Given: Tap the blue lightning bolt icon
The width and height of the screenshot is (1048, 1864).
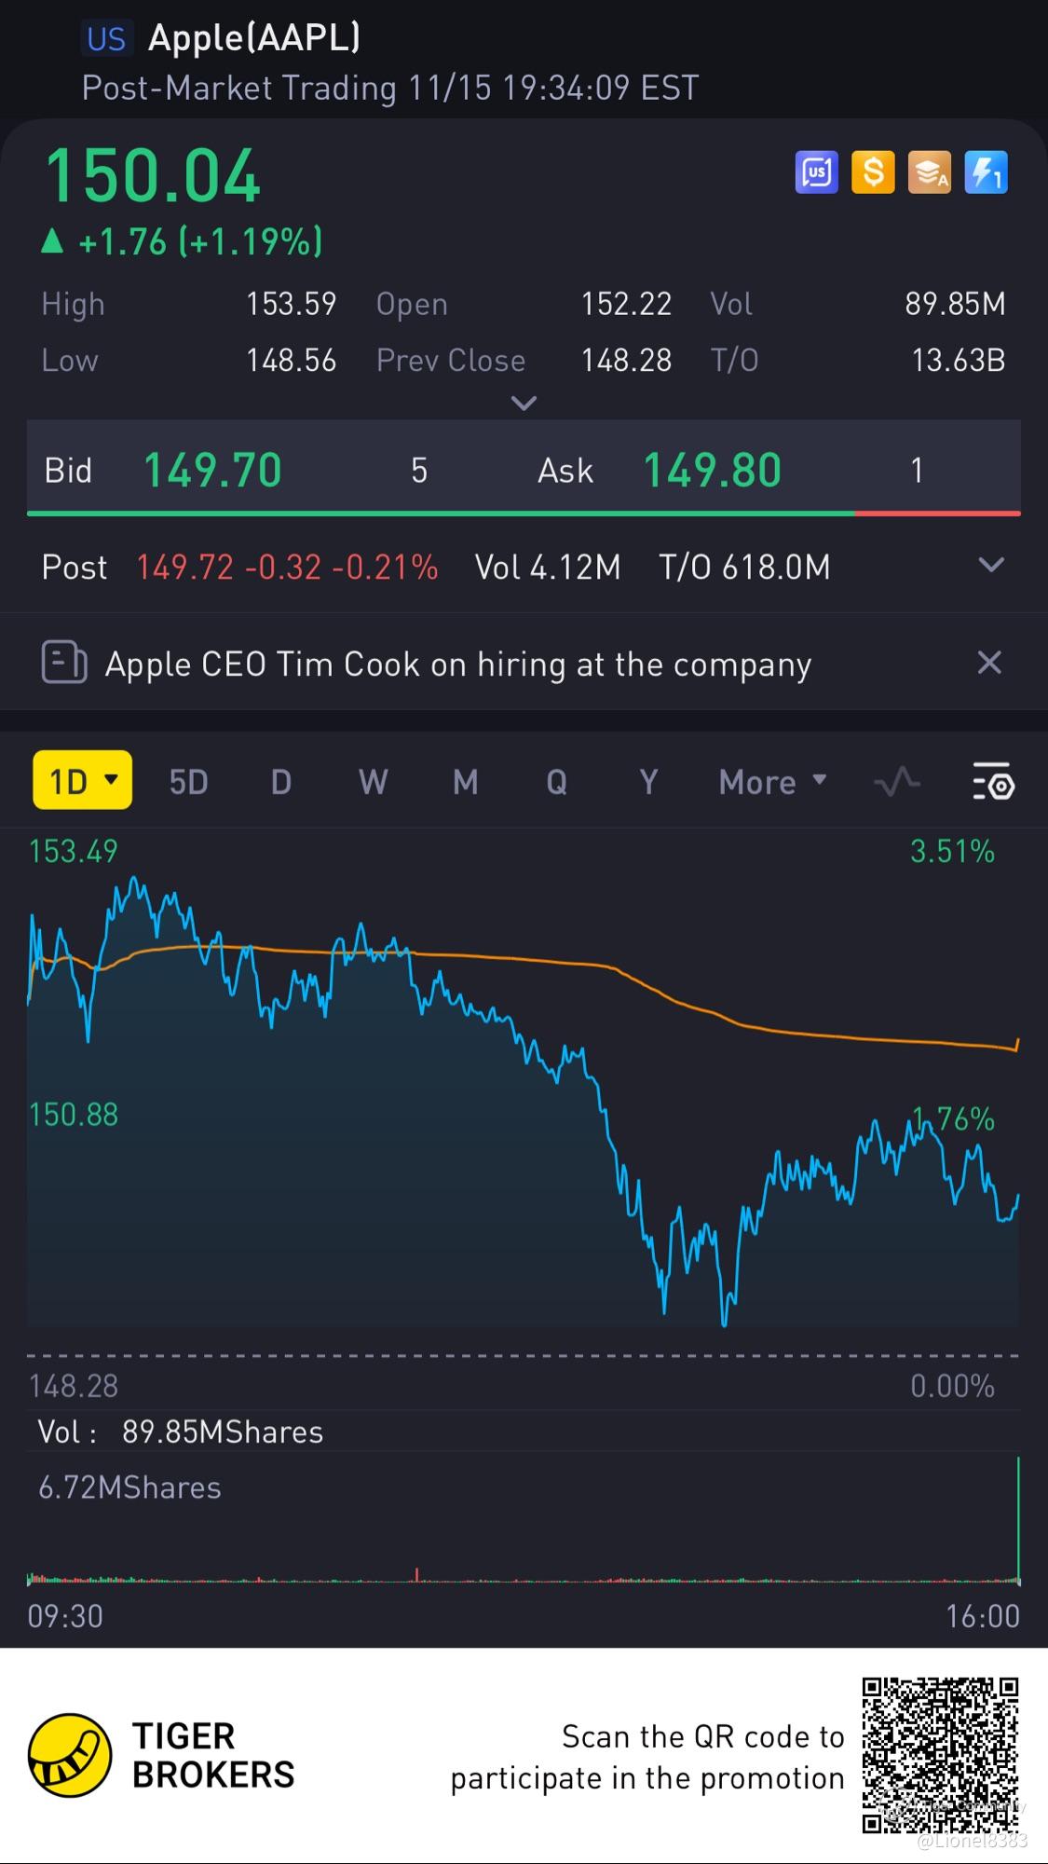Looking at the screenshot, I should (986, 172).
